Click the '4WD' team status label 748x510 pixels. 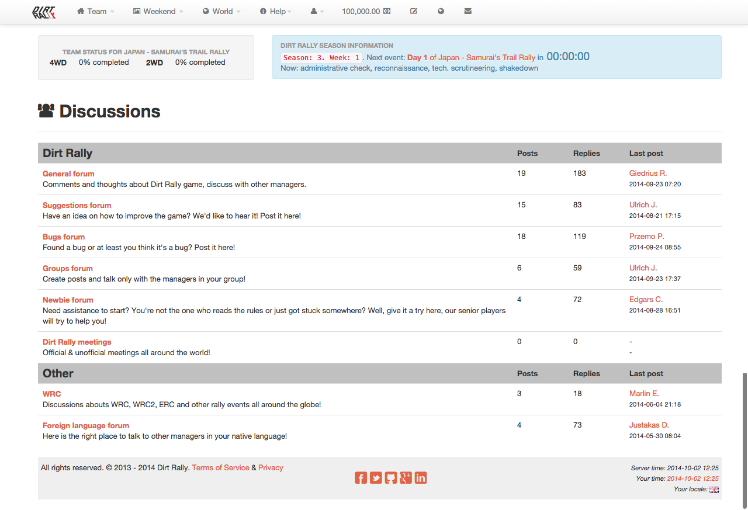point(58,63)
